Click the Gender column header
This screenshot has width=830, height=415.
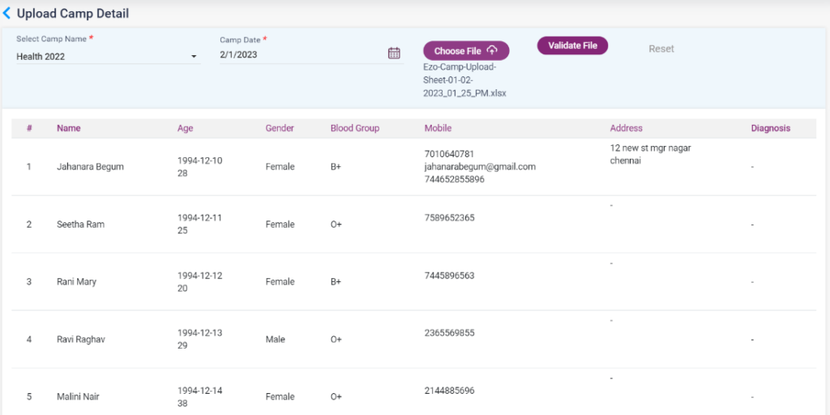click(x=280, y=128)
